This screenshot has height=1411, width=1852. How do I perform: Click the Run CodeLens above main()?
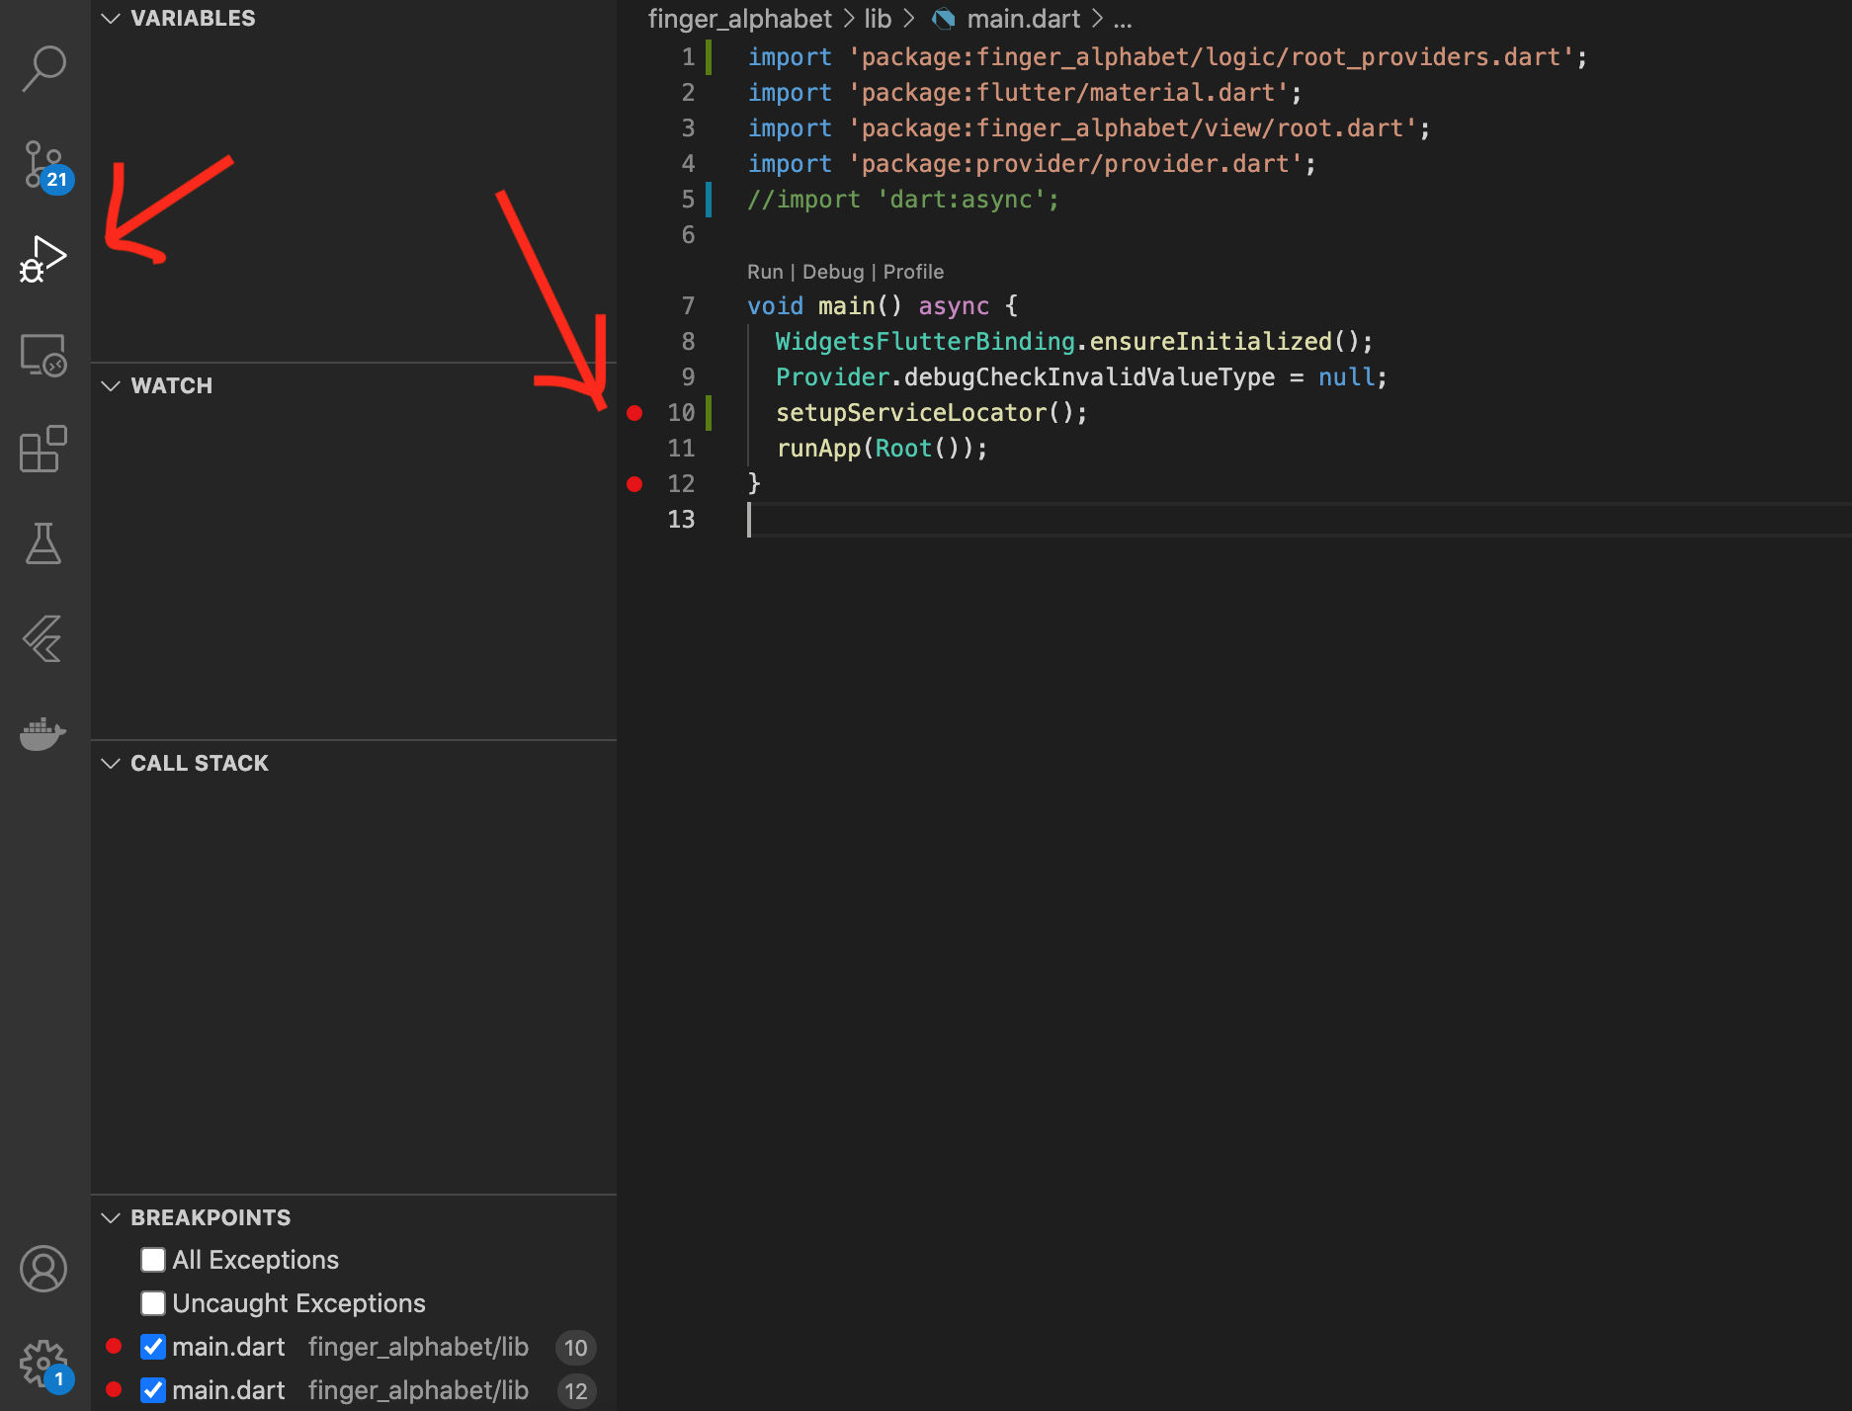765,272
